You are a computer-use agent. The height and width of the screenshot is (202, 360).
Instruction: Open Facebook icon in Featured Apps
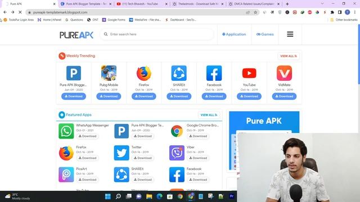coord(177,175)
